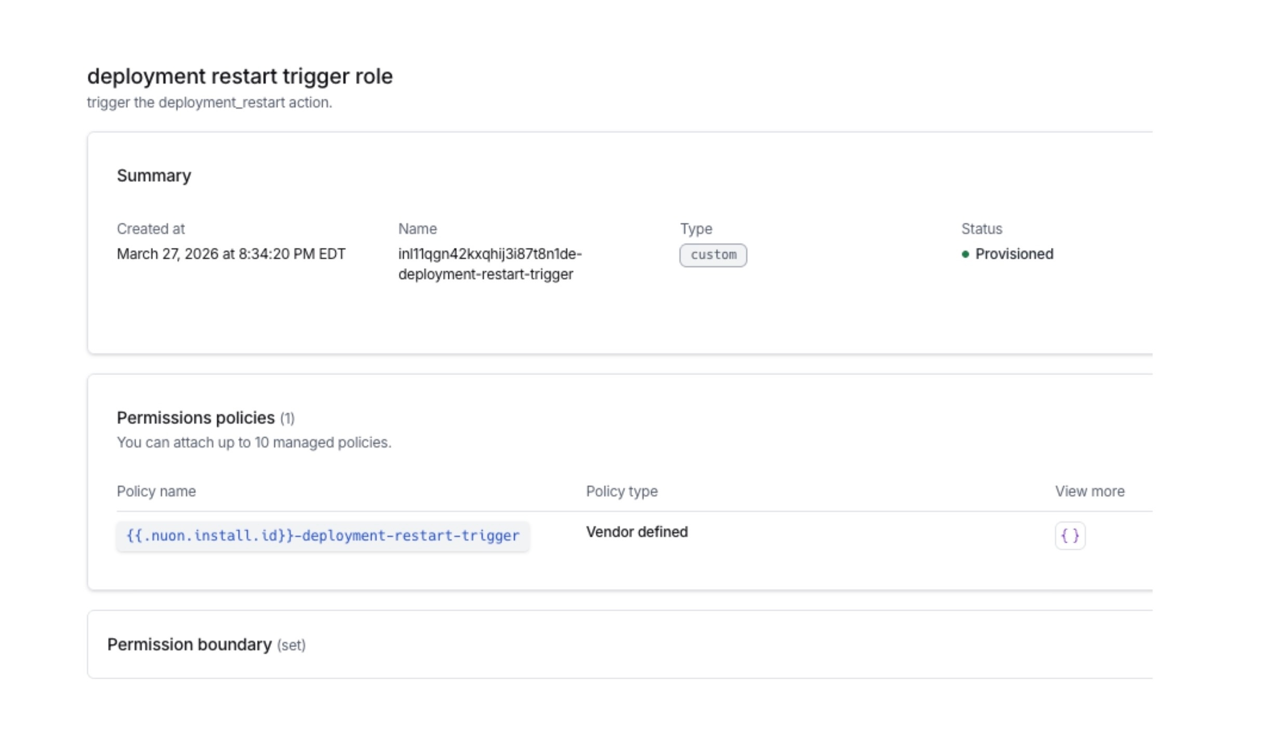
Task: Click the Policy name column header
Action: tap(156, 491)
